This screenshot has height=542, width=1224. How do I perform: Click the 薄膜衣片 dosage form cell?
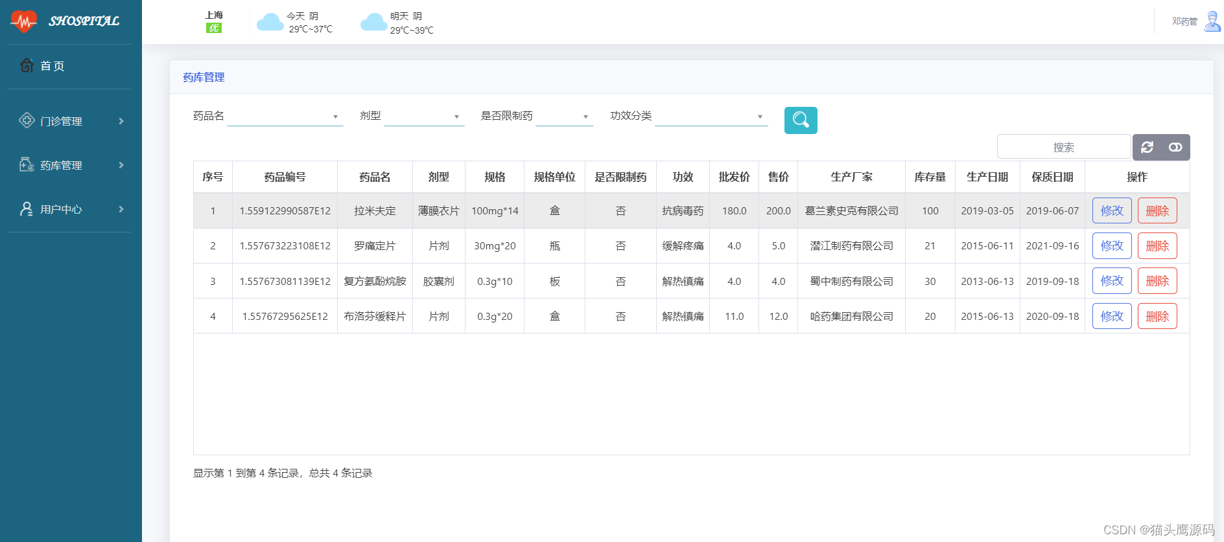click(x=438, y=211)
